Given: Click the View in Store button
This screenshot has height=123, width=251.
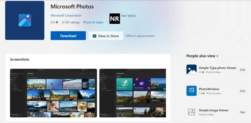Looking at the screenshot, I should (106, 36).
